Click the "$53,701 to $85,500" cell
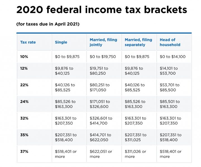201x167 pixels. tap(170, 88)
